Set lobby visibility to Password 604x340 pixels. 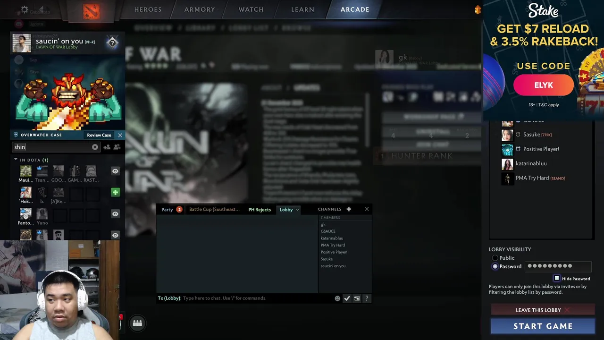pyautogui.click(x=495, y=266)
